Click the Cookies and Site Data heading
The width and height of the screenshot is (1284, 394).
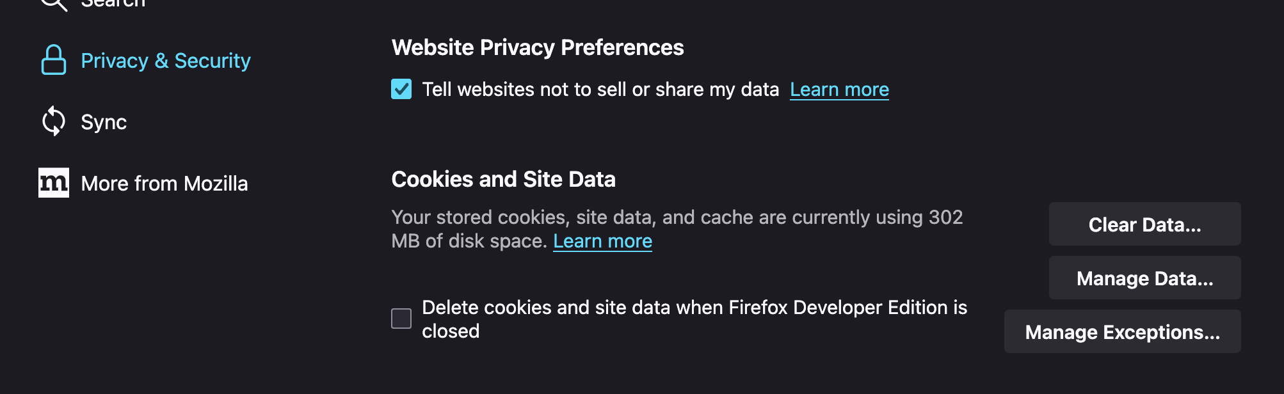click(503, 179)
